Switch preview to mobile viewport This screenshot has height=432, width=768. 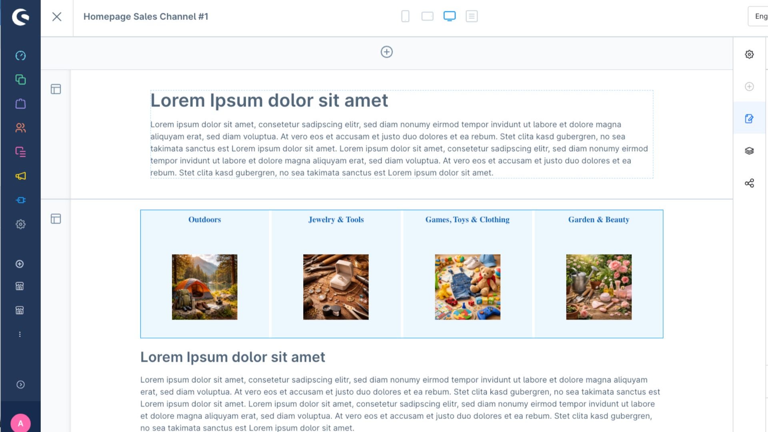pyautogui.click(x=405, y=16)
